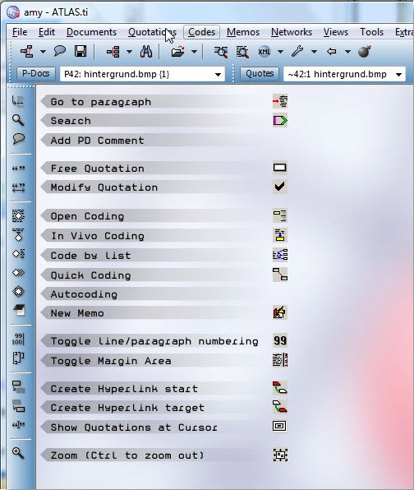Launch Autocoding from the left sidebar
The height and width of the screenshot is (490, 414).
[18, 292]
